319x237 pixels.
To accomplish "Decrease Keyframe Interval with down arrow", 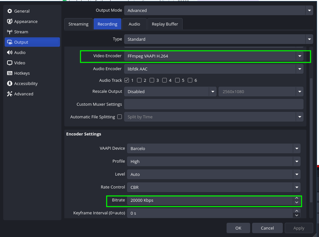I will [297, 215].
